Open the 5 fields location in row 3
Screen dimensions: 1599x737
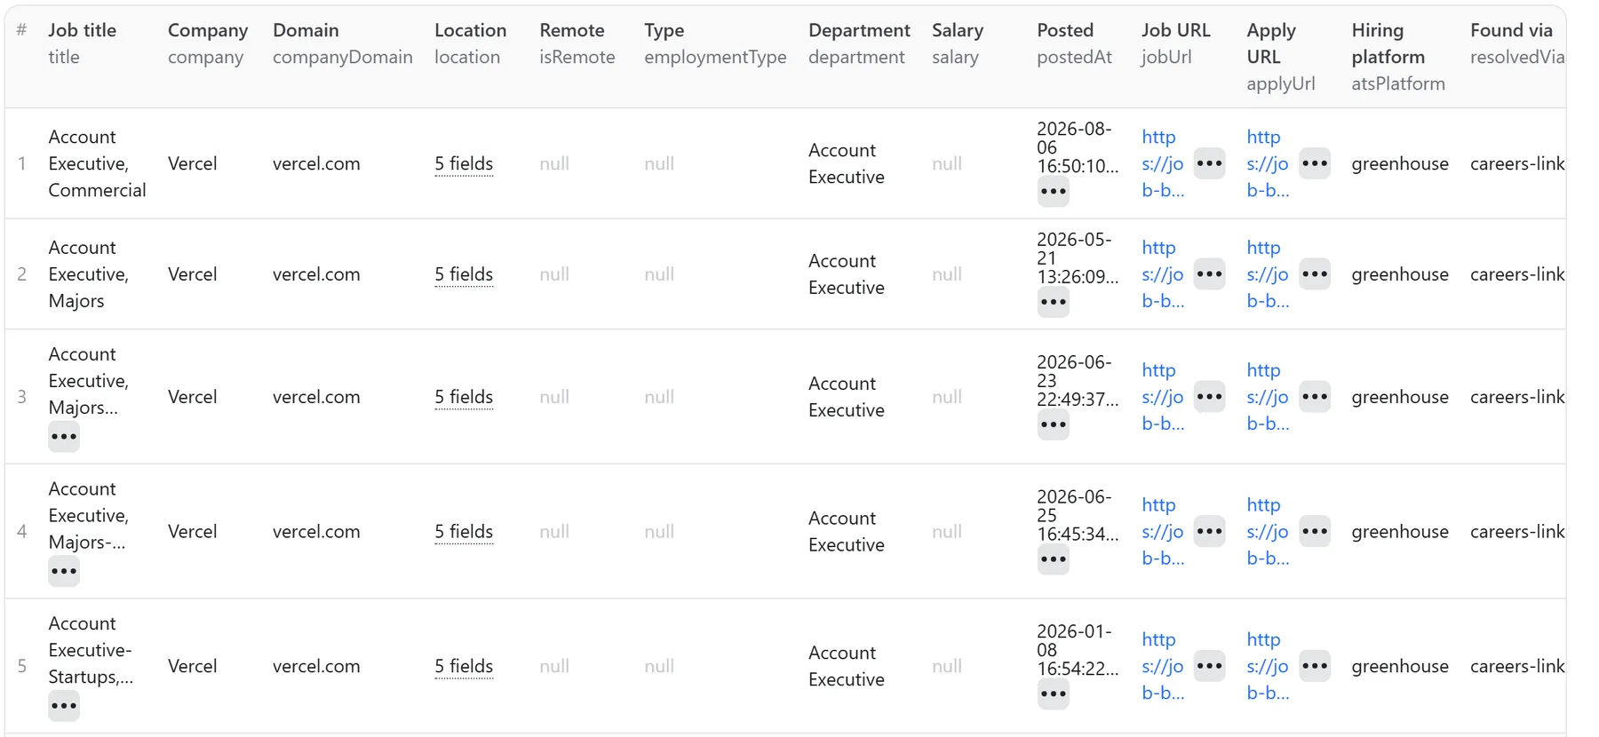464,398
